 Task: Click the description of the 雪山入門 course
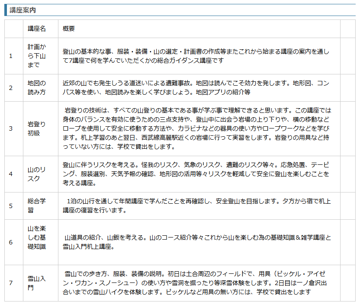click(196, 283)
